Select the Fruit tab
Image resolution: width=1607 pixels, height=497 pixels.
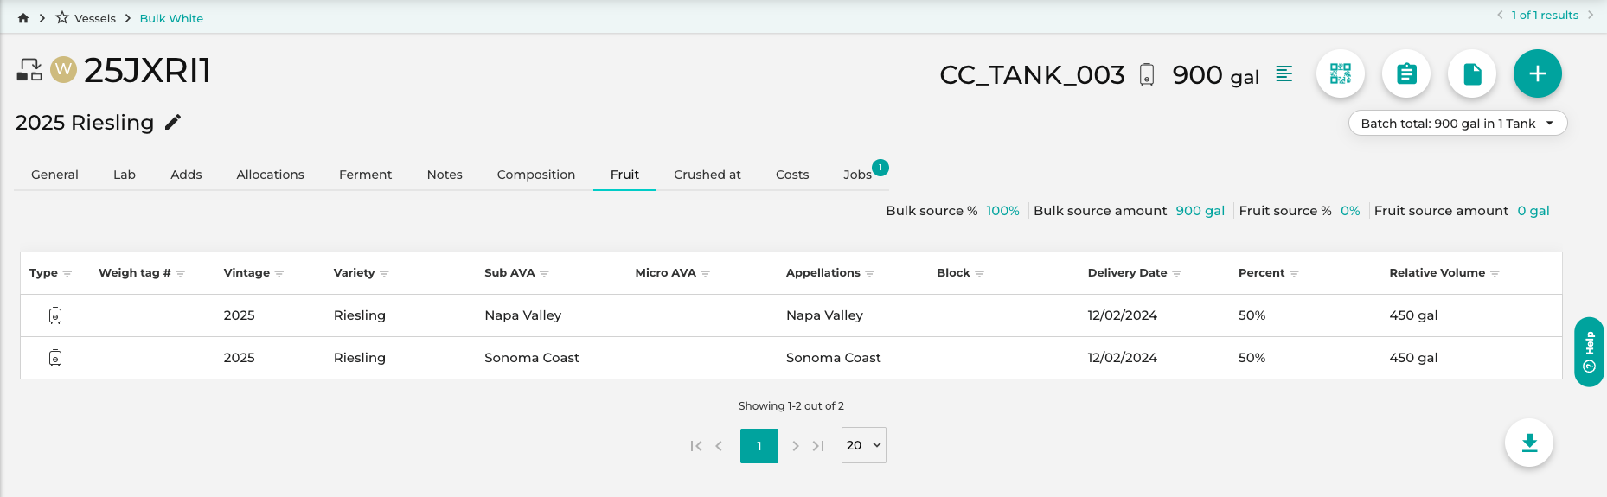pos(624,175)
